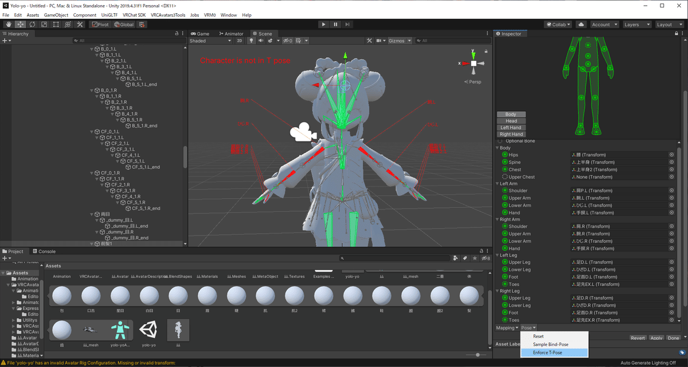Click the Pause button
Image resolution: width=688 pixels, height=367 pixels.
(335, 25)
